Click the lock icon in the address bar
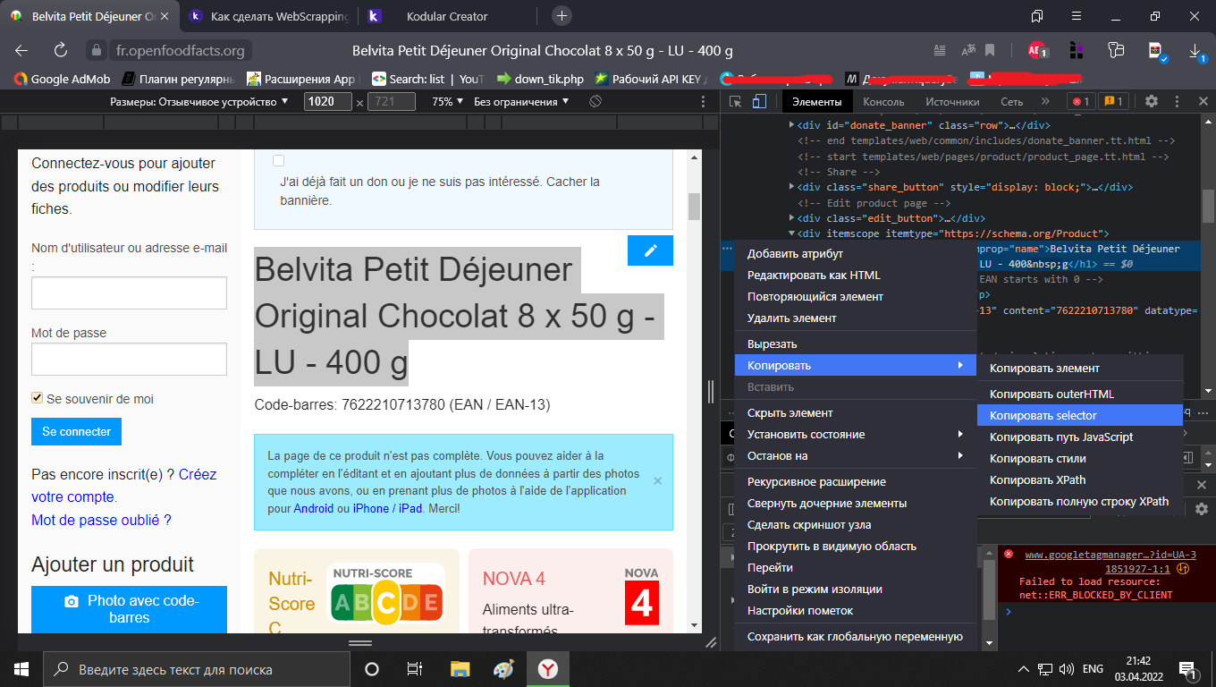The image size is (1216, 687). tap(97, 51)
